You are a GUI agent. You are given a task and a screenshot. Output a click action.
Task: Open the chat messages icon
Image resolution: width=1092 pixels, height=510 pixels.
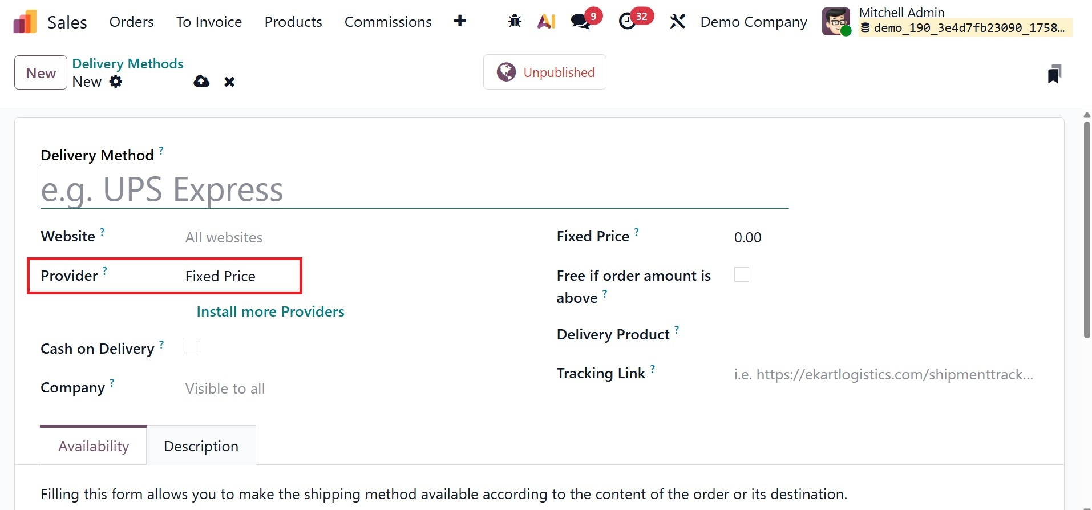click(581, 22)
